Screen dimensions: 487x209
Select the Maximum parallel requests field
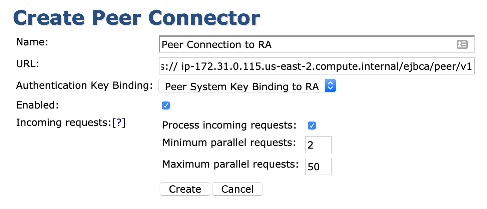coord(318,167)
